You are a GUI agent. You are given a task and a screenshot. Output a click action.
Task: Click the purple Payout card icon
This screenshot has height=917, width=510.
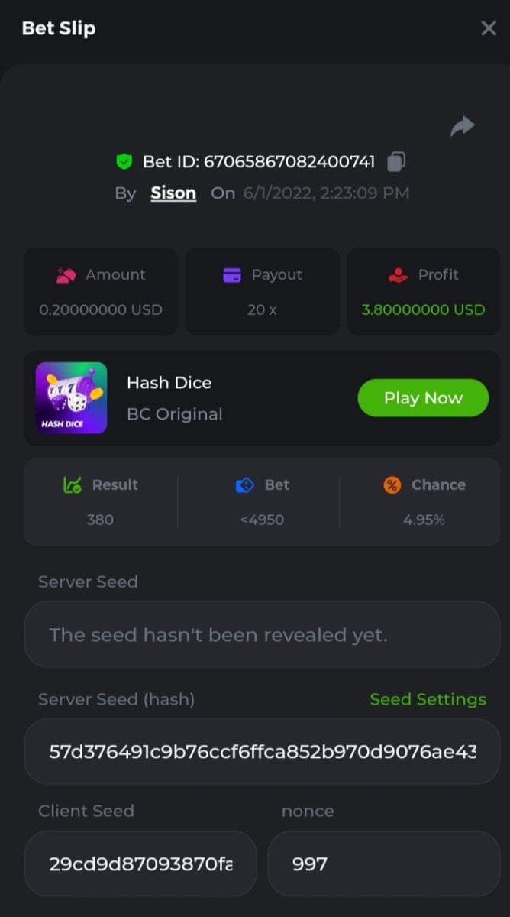tap(232, 275)
